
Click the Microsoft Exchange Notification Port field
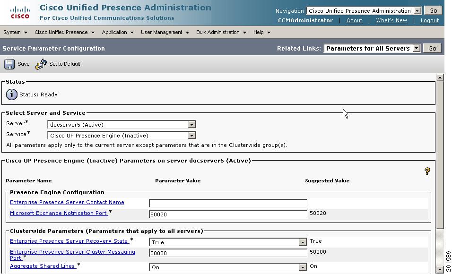228,214
